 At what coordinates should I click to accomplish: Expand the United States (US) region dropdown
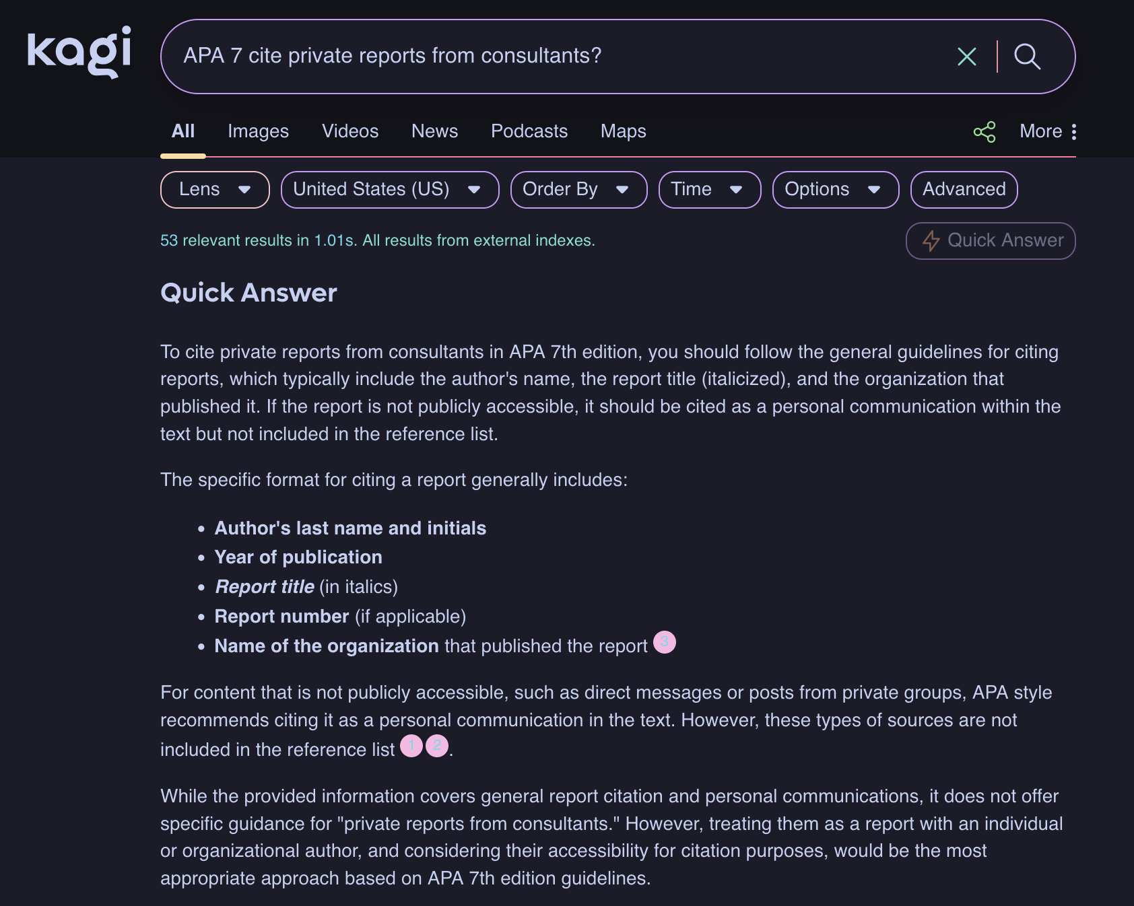(389, 190)
